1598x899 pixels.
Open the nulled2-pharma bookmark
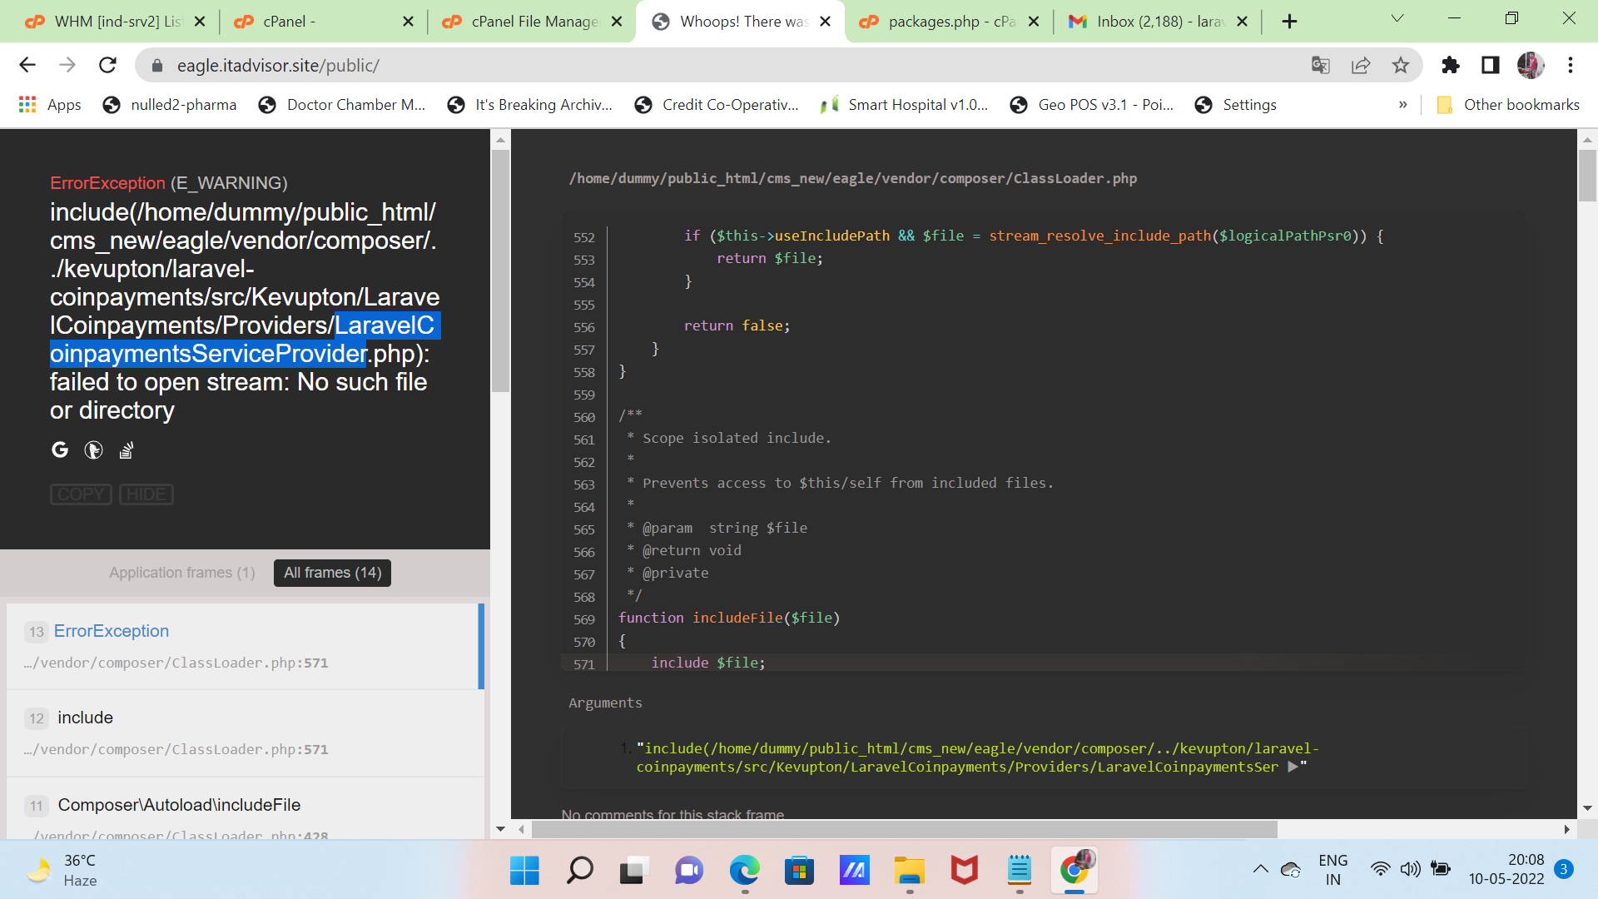click(170, 105)
